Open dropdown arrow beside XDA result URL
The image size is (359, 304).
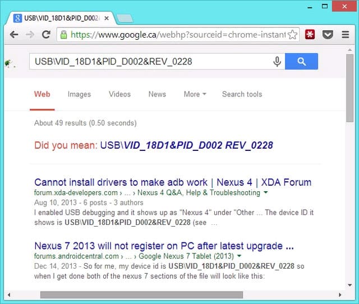pos(265,192)
